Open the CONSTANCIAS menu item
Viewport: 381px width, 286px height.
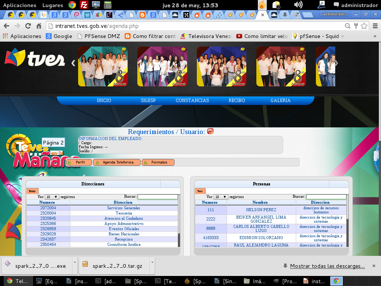point(192,101)
